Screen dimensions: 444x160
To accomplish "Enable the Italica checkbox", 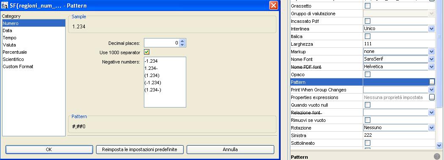I will pyautogui.click(x=367, y=36).
